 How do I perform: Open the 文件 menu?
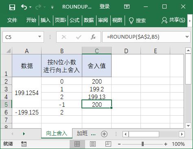[12, 20]
